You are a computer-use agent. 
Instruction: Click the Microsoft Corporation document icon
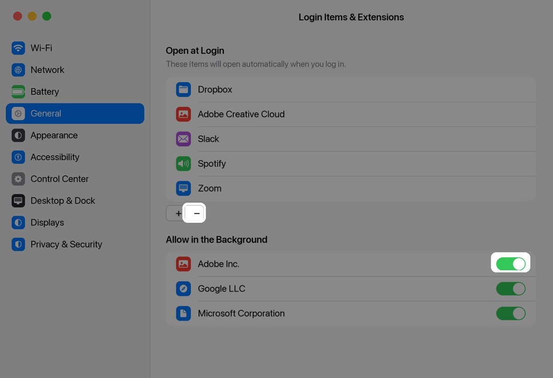[183, 314]
